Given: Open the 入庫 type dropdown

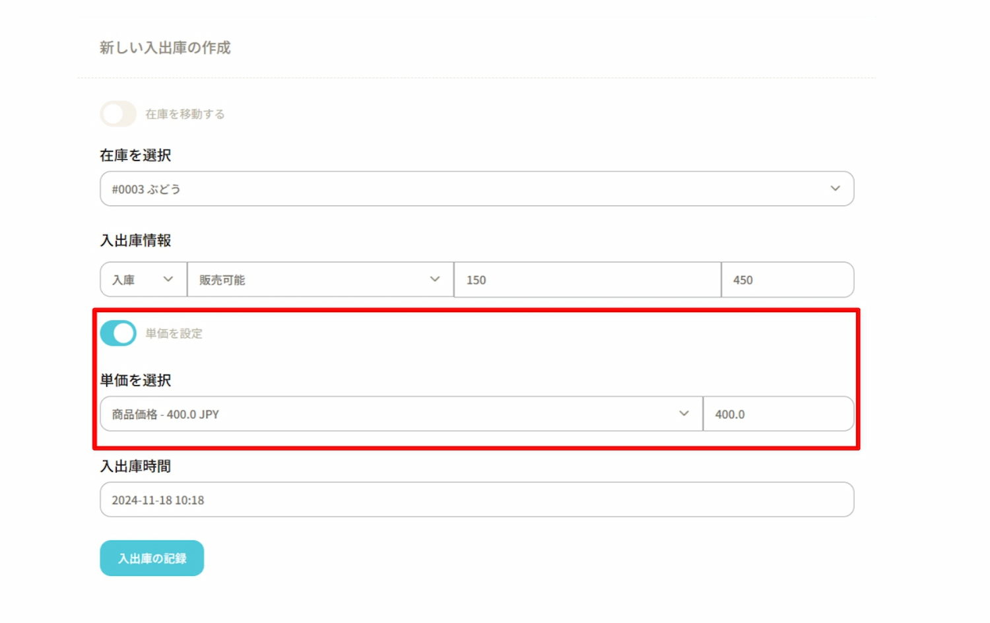Looking at the screenshot, I should coord(135,280).
